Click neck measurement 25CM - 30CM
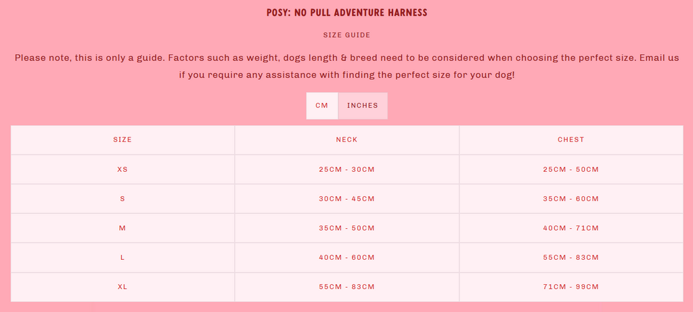693x312 pixels. pos(347,169)
